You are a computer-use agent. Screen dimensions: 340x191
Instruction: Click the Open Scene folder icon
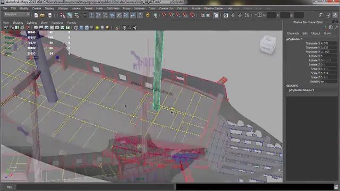pos(42,15)
